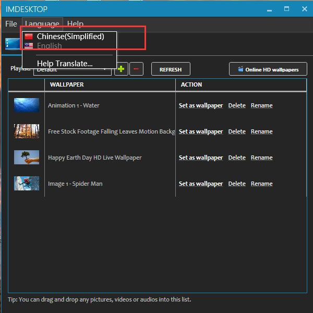
Task: Click the clapperboard icon on Online HD wallpapers
Action: [x=240, y=69]
